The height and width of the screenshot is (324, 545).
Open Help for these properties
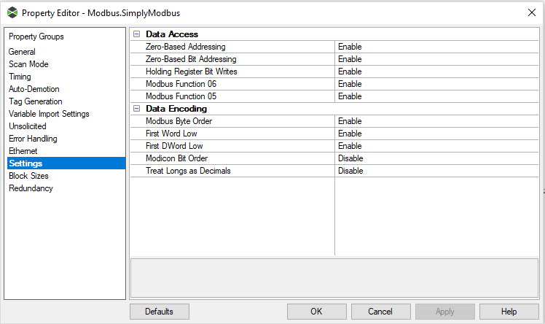(509, 312)
